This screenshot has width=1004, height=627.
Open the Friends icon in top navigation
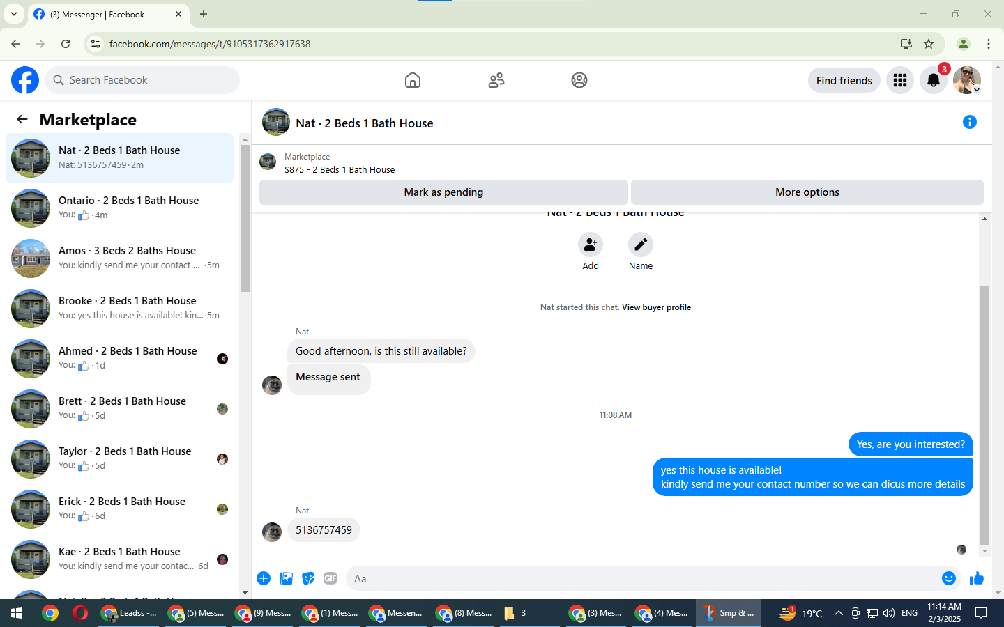(496, 80)
